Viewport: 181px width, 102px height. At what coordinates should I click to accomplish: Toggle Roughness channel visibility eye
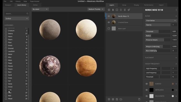pyautogui.click(x=146, y=96)
